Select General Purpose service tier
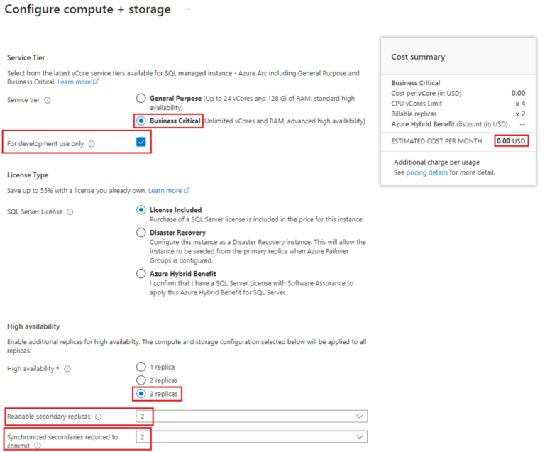The width and height of the screenshot is (545, 452). (140, 98)
